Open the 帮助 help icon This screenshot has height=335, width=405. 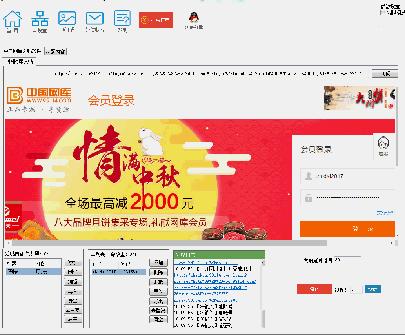pos(122,22)
